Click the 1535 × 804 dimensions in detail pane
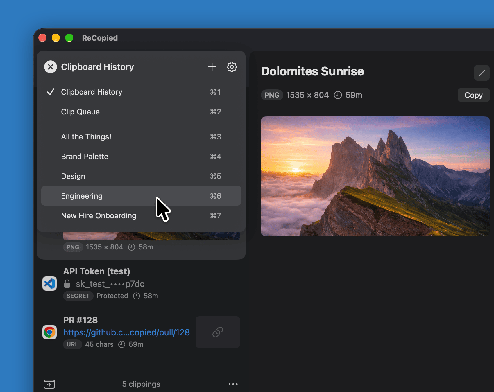 coord(307,95)
